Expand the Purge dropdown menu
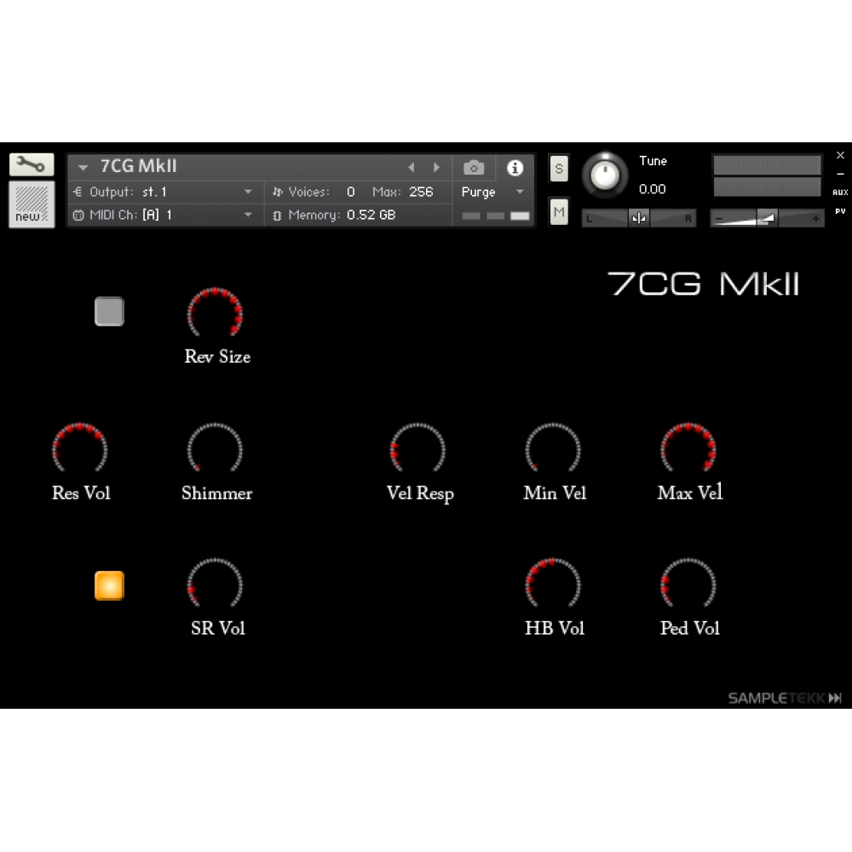The height and width of the screenshot is (852, 852). pyautogui.click(x=520, y=193)
